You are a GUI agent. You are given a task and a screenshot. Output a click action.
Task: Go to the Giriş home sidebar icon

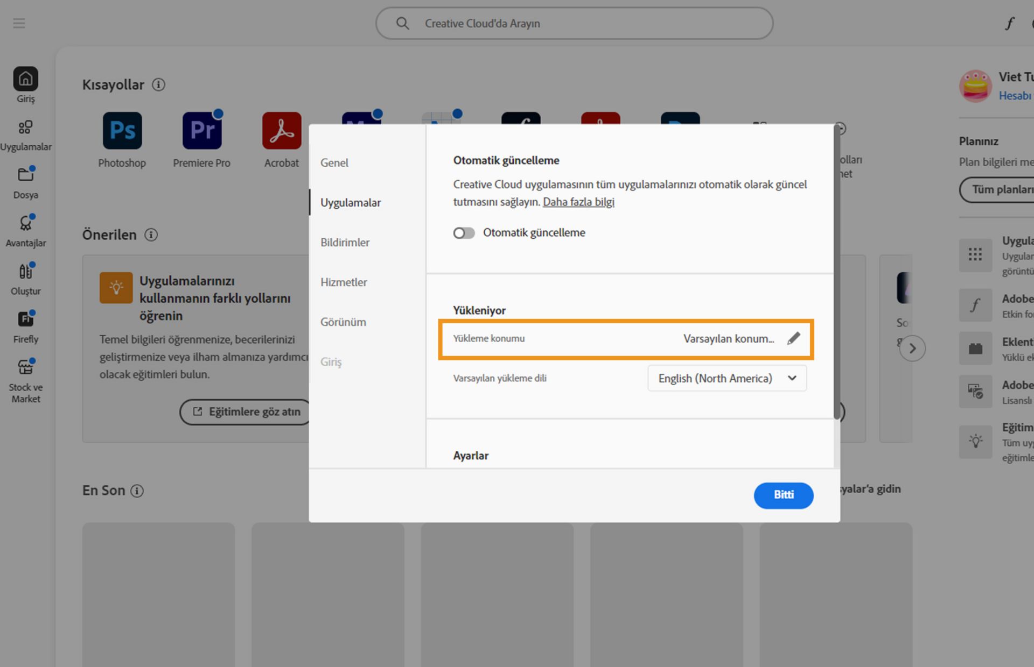pos(25,79)
